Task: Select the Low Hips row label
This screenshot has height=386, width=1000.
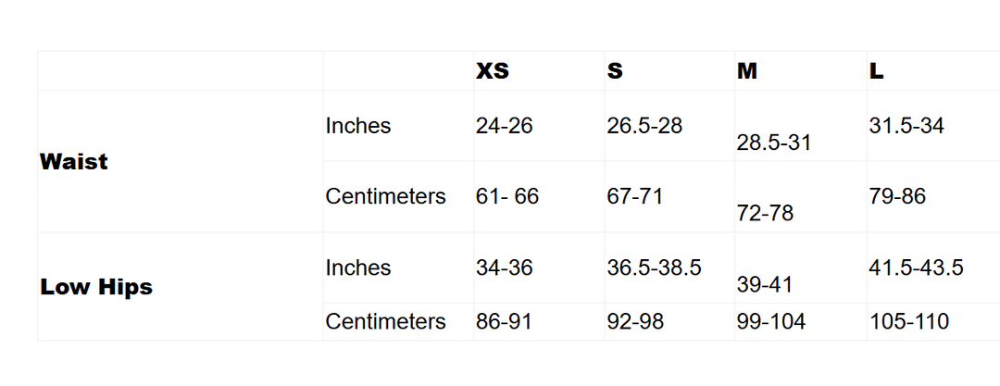Action: pyautogui.click(x=96, y=287)
